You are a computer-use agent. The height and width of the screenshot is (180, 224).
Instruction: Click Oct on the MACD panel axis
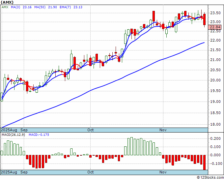pyautogui.click(x=91, y=172)
